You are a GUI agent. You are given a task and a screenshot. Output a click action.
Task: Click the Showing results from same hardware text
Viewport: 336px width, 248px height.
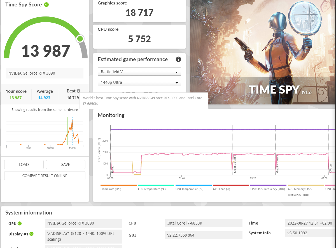click(45, 110)
